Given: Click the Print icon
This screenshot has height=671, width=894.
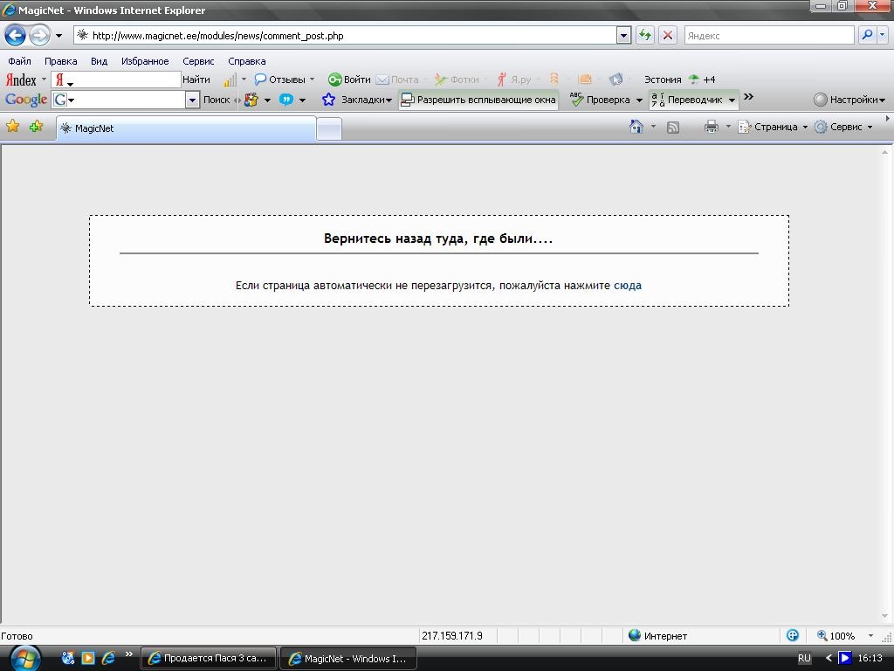Looking at the screenshot, I should [711, 127].
